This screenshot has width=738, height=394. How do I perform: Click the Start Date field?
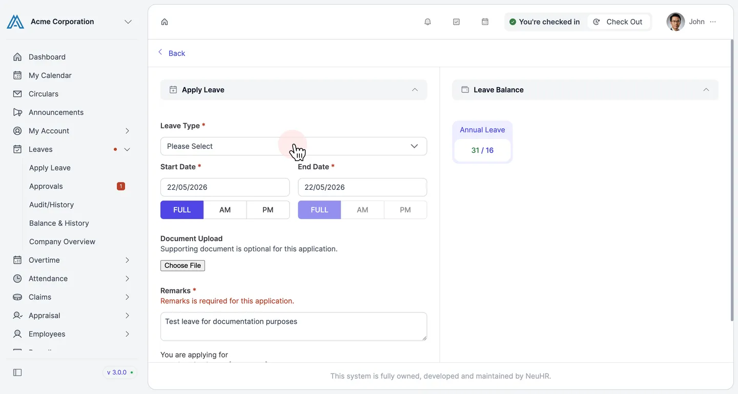pyautogui.click(x=225, y=187)
